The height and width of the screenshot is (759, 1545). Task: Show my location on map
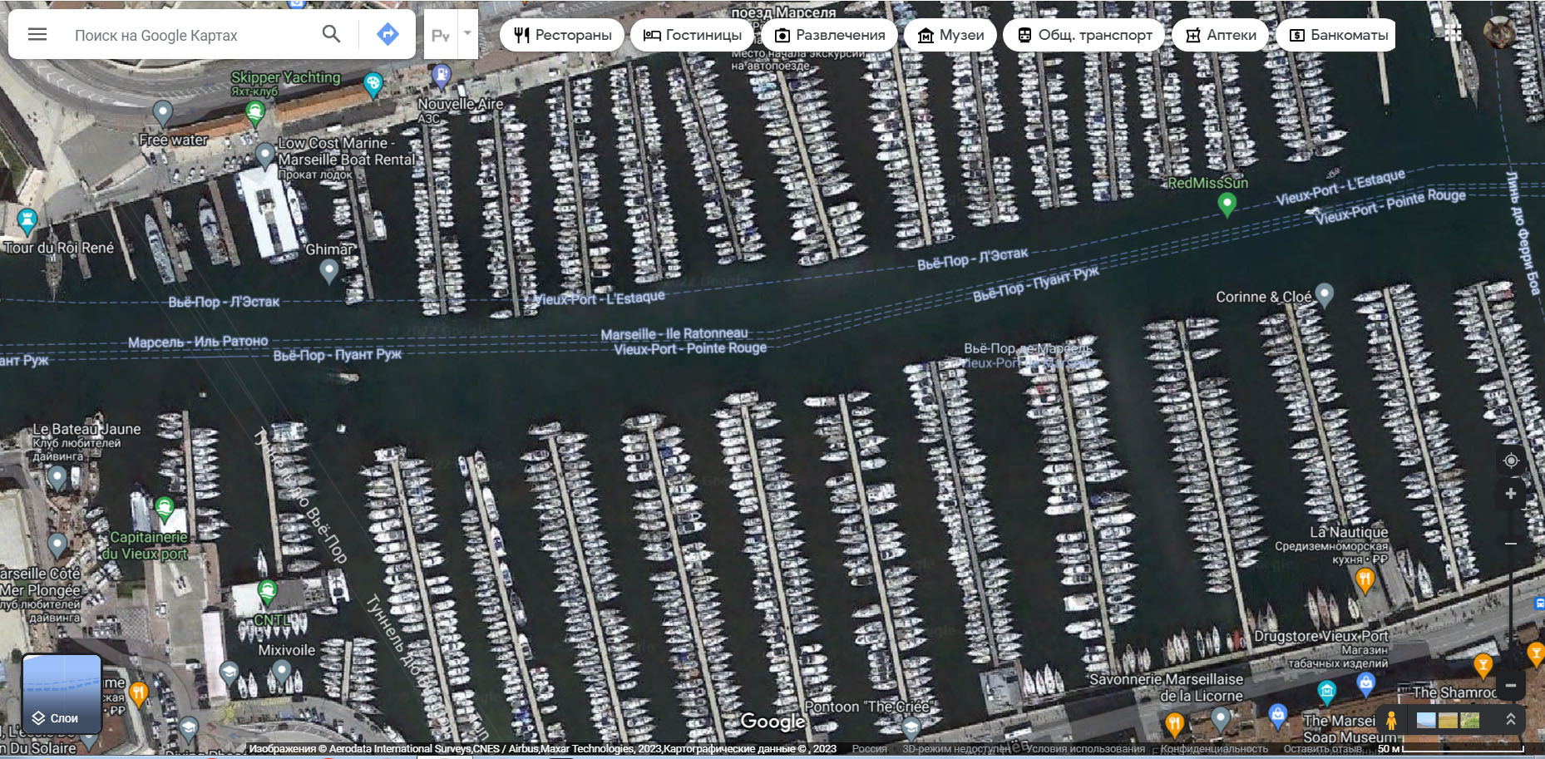coord(1511,461)
